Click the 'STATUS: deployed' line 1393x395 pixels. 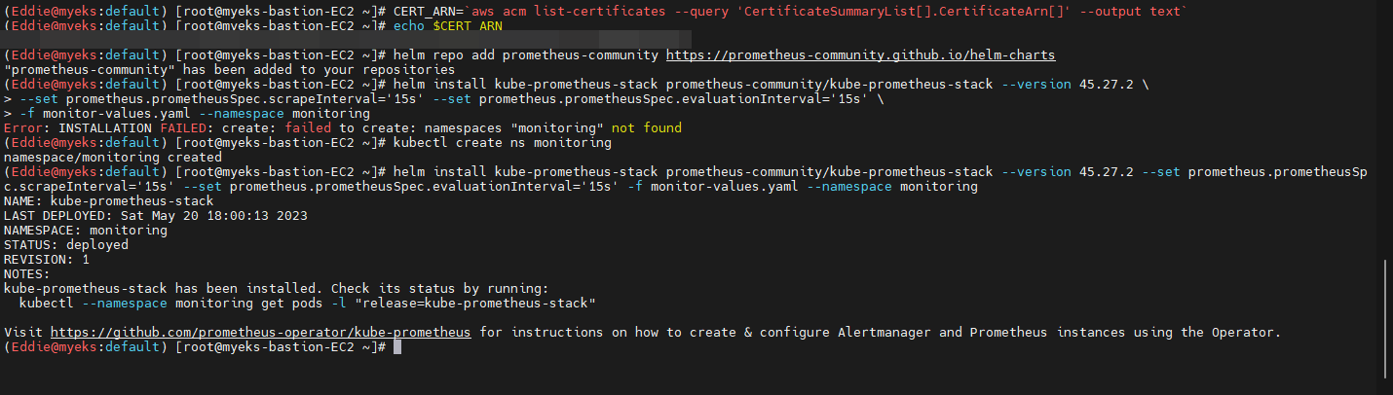point(66,245)
